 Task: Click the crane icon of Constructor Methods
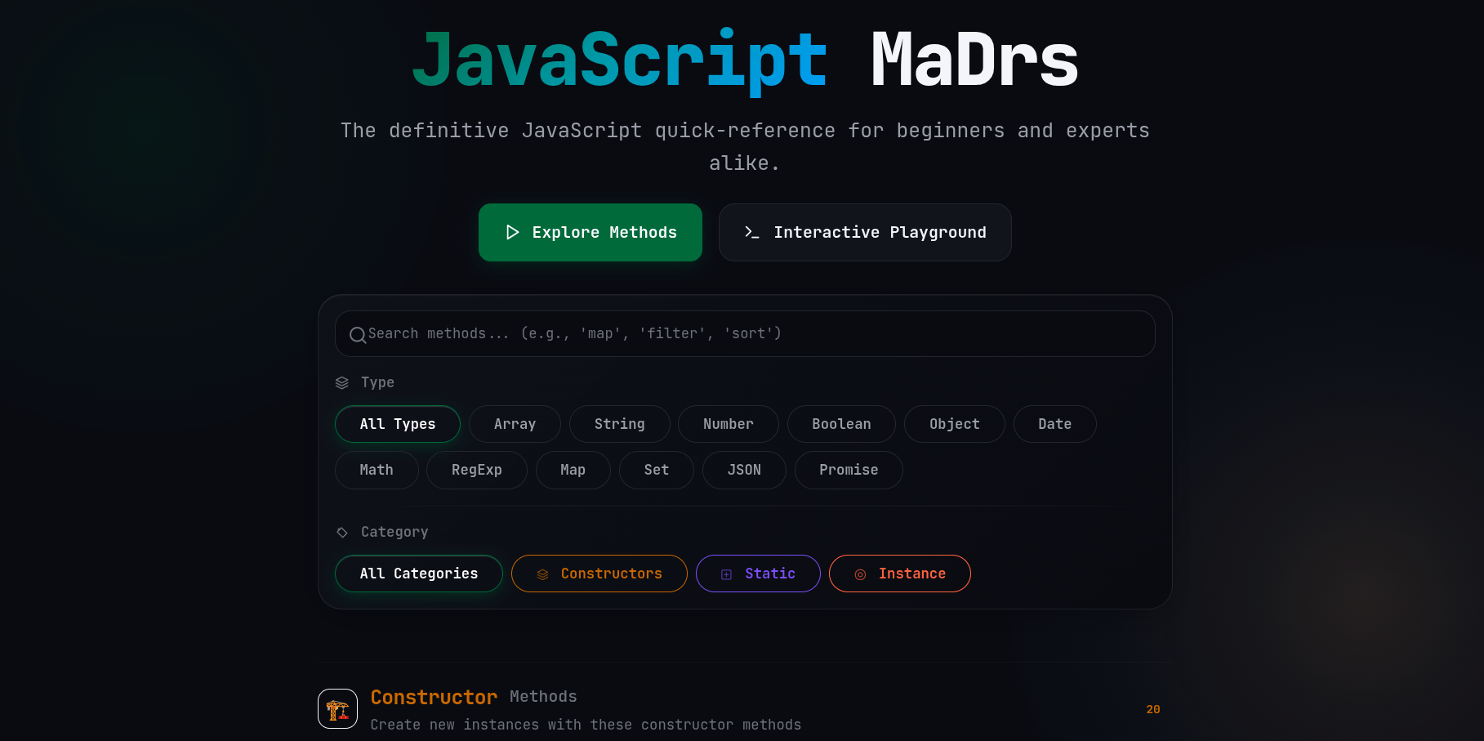337,708
